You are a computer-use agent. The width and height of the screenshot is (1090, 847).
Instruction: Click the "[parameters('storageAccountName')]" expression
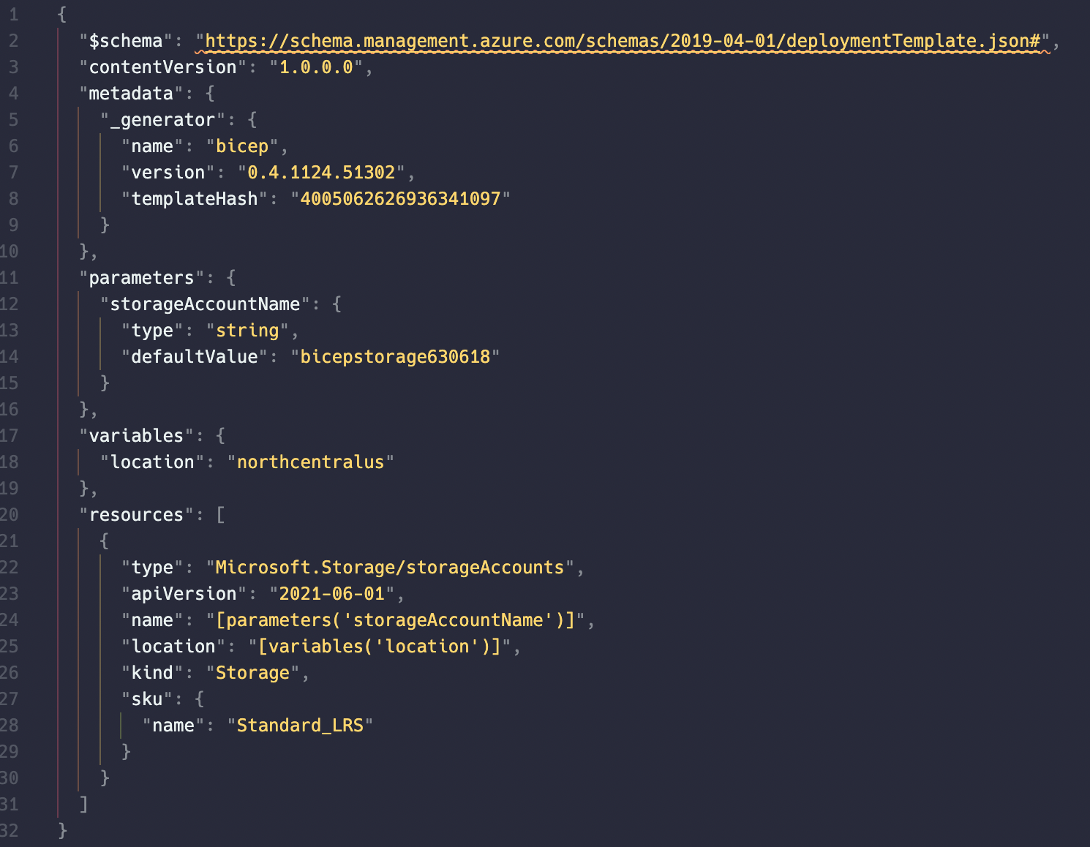[395, 620]
